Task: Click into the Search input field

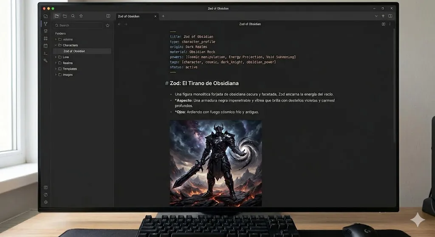Action: point(78,25)
